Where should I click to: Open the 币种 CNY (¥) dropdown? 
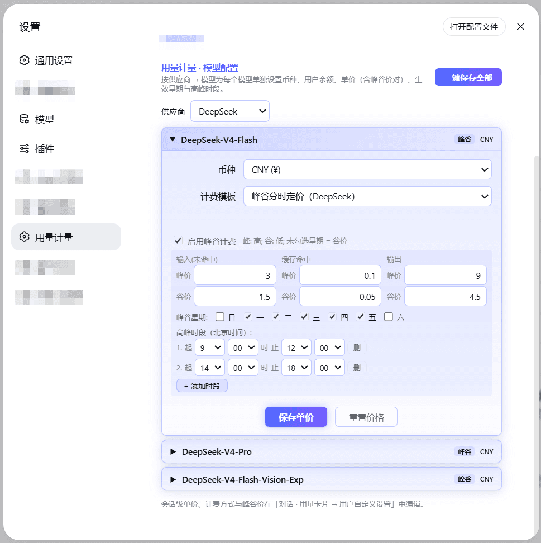pyautogui.click(x=367, y=169)
